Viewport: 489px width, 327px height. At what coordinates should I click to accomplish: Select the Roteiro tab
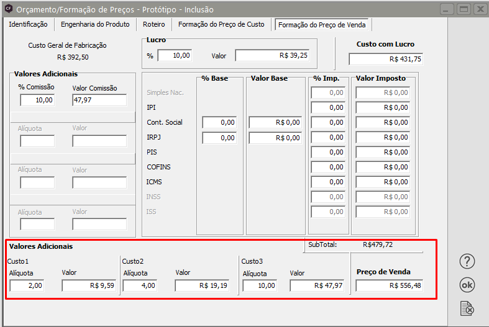click(153, 24)
